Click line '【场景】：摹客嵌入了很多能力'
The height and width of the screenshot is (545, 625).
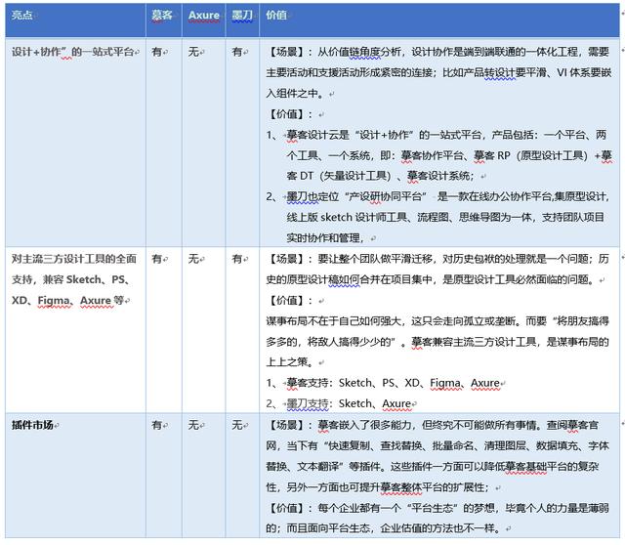click(432, 426)
